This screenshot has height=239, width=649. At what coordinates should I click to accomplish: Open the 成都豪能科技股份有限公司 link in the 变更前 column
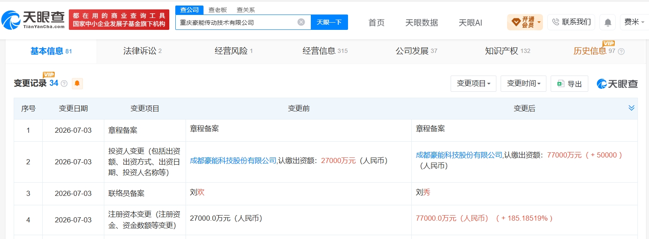pos(233,160)
